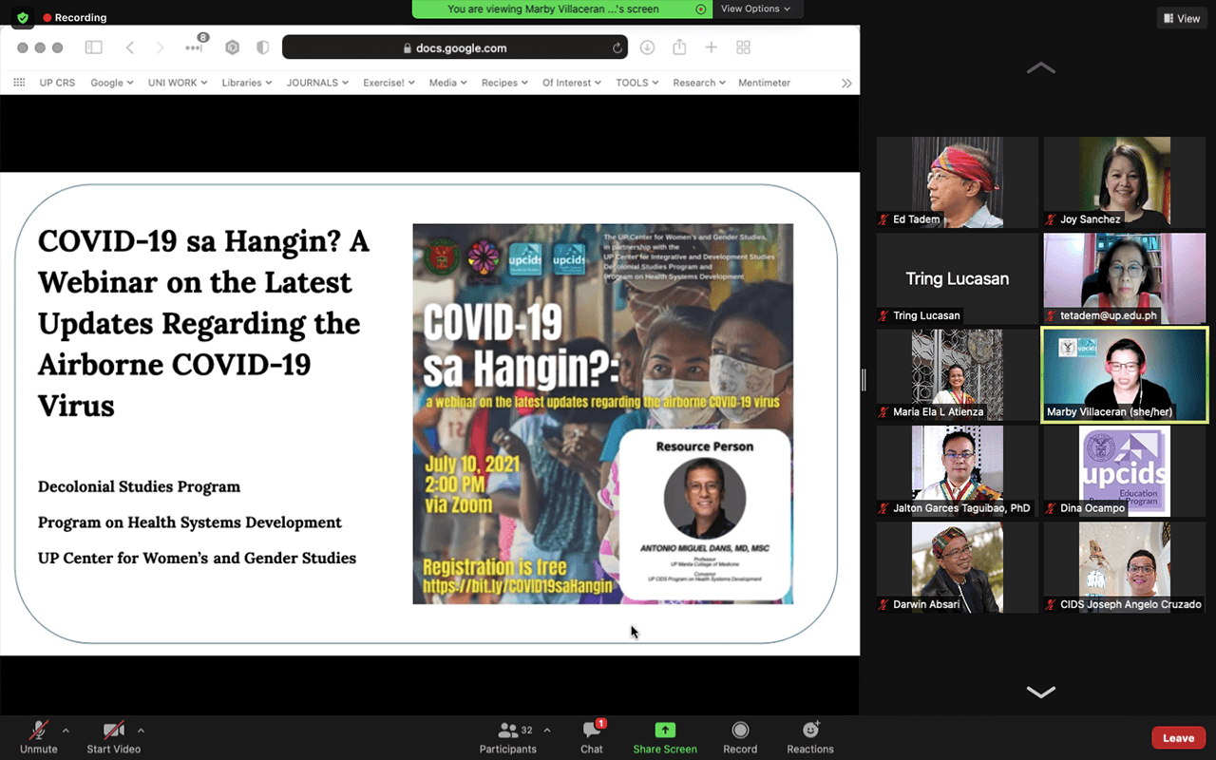The width and height of the screenshot is (1216, 760).
Task: Click the screen-viewing notification banner
Action: (560, 9)
